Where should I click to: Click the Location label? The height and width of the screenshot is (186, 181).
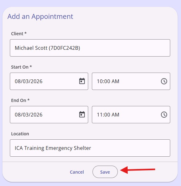(x=20, y=134)
